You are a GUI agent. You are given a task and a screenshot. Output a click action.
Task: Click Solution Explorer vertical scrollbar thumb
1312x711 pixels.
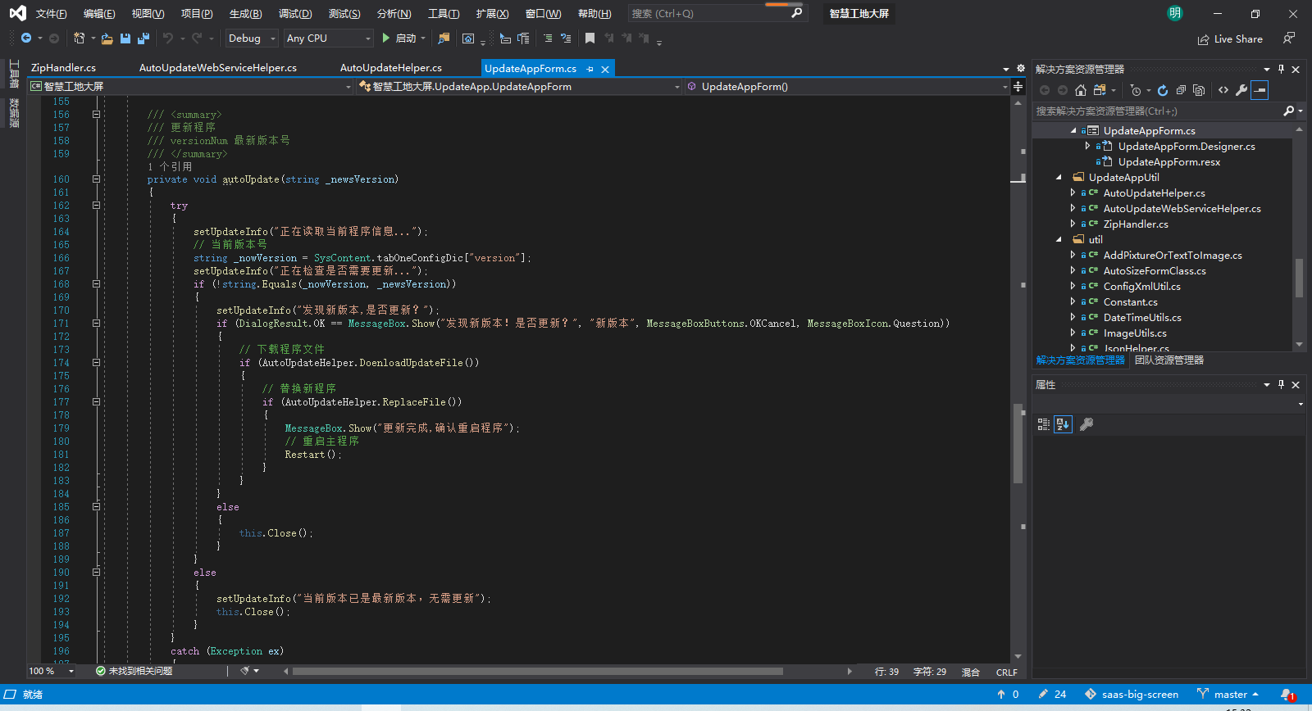(x=1299, y=279)
